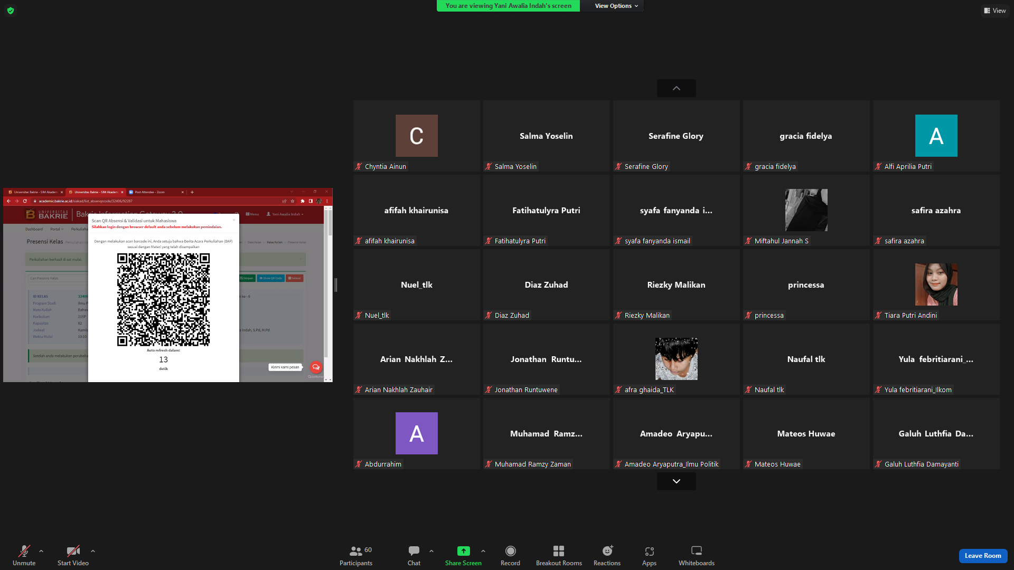Select Tiara Putri Andini's profile photo

coord(936,284)
